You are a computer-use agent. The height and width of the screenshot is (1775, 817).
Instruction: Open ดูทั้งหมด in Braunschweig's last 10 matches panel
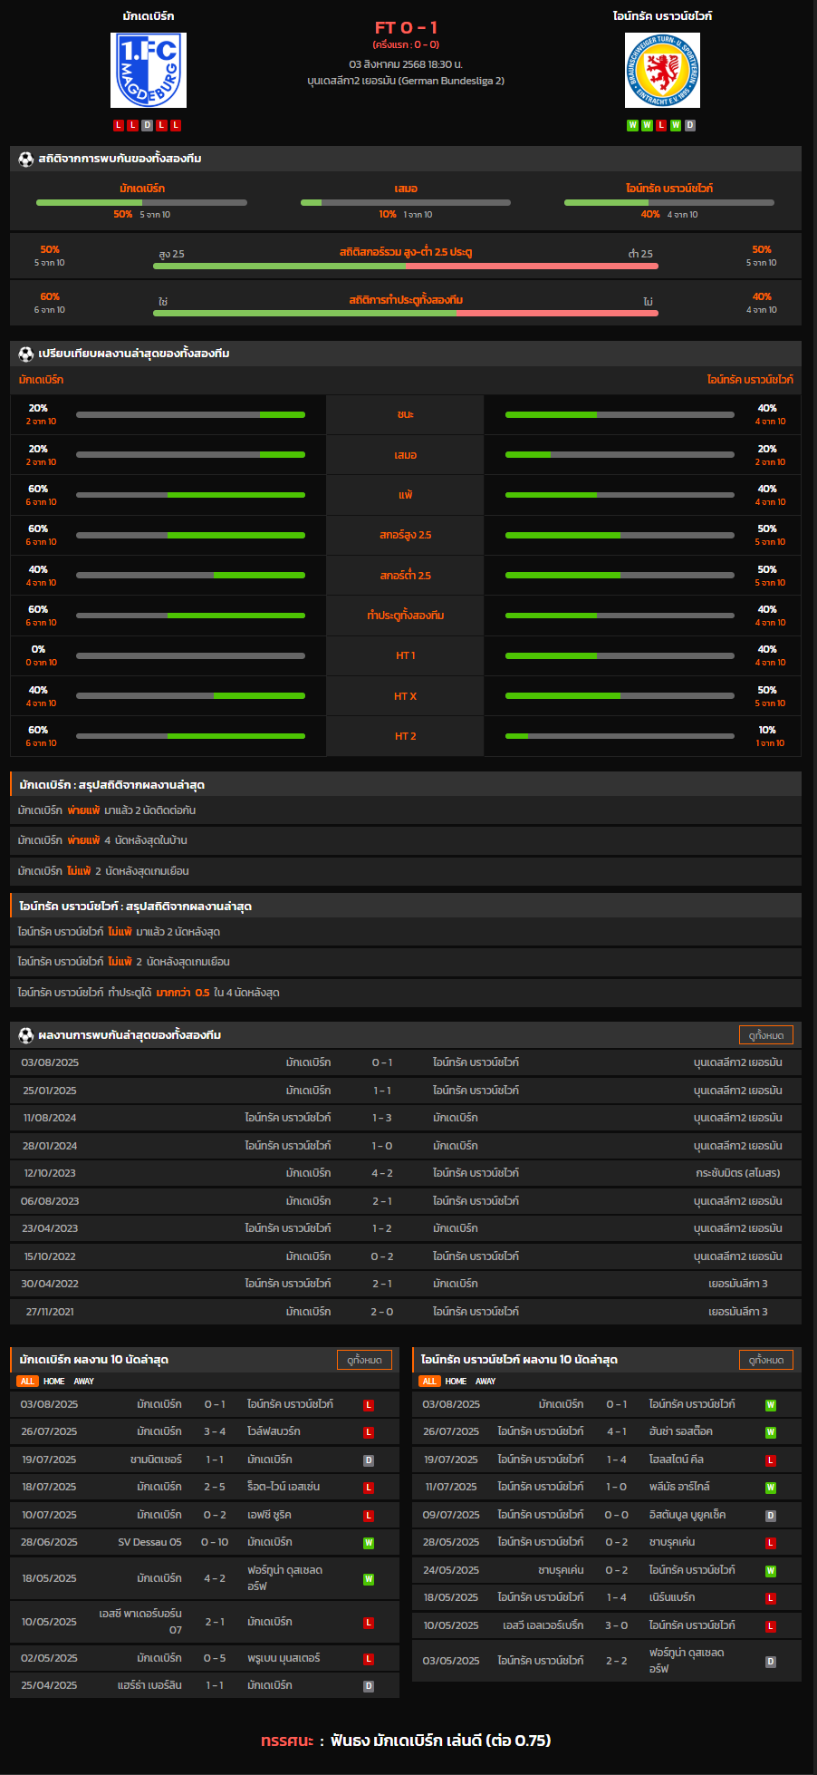tap(766, 1360)
